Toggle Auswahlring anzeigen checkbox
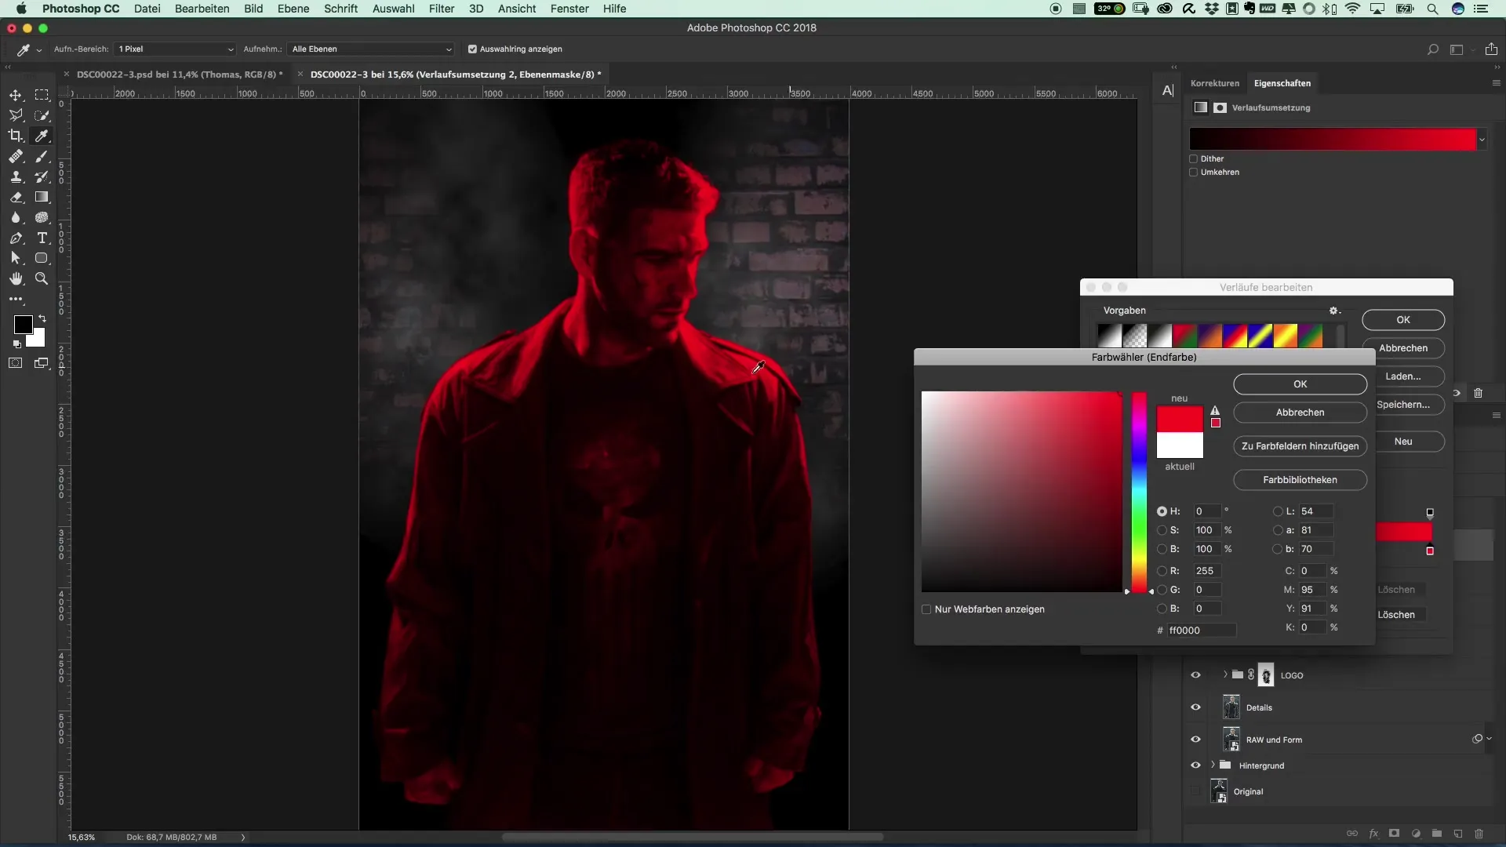 [x=472, y=49]
